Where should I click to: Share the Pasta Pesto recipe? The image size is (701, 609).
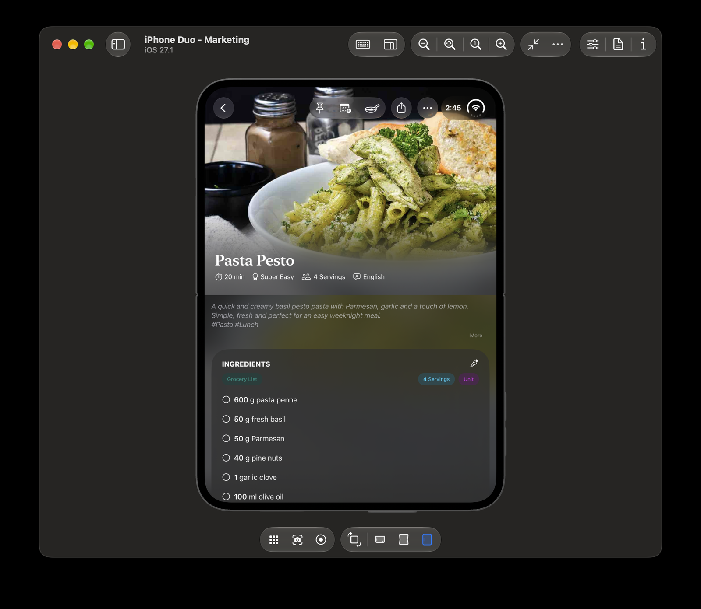401,108
